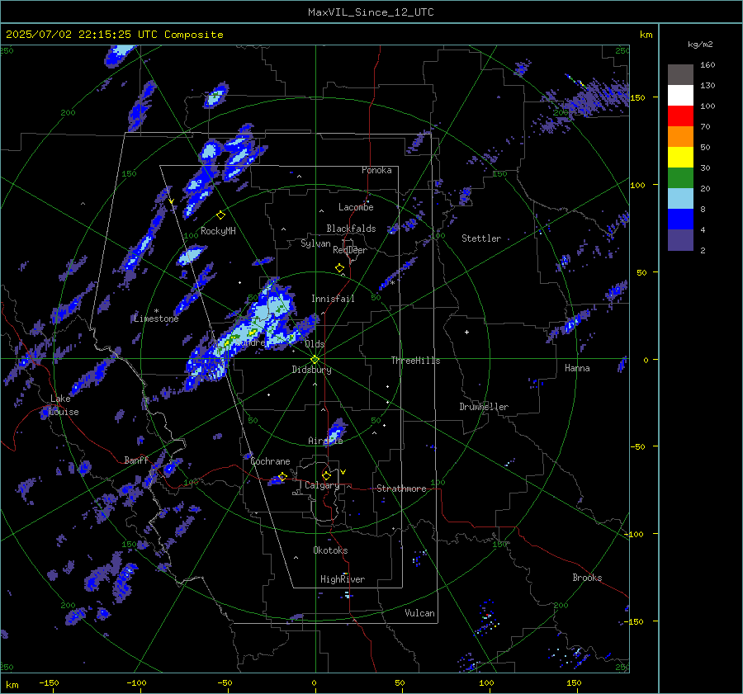This screenshot has width=743, height=694.
Task: Click the Brooks label
Action: point(587,578)
